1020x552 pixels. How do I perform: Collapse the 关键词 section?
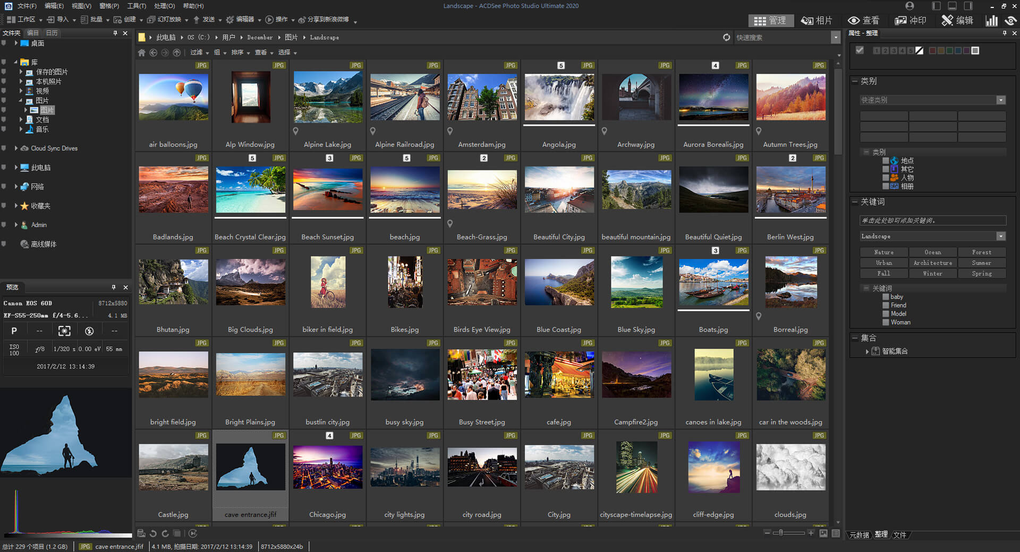[x=855, y=202]
